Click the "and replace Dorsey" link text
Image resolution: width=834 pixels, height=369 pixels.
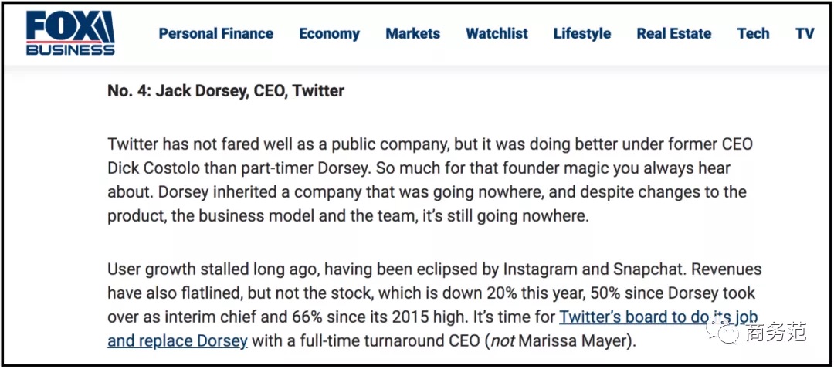point(178,340)
